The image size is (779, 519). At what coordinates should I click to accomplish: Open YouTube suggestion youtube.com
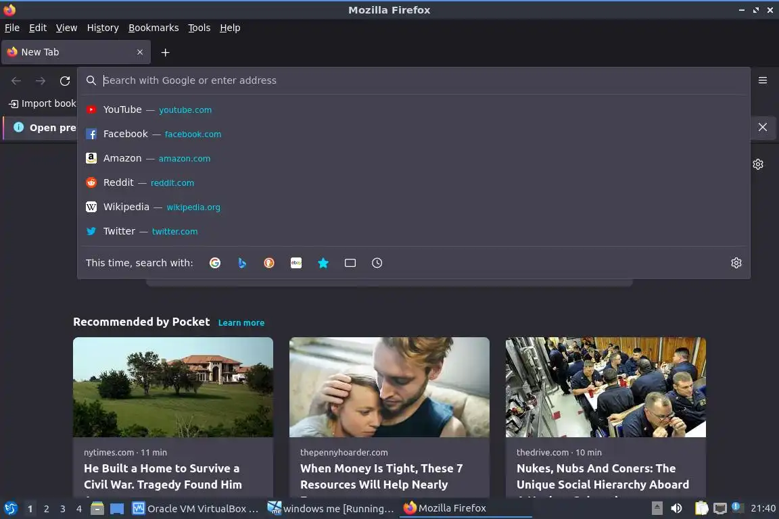[413, 109]
